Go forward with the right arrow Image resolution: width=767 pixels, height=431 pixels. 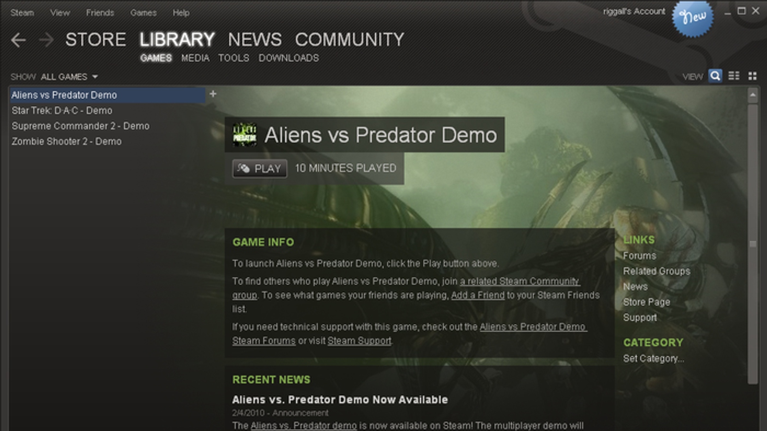click(x=46, y=40)
